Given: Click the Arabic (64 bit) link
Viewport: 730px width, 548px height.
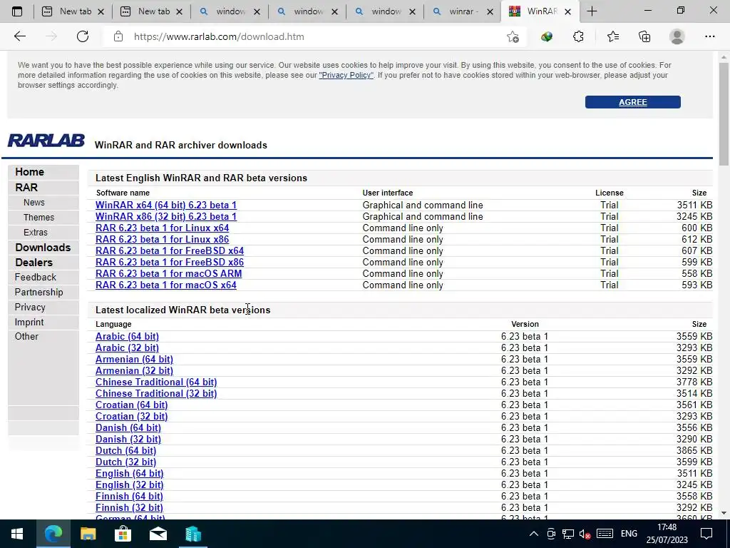Looking at the screenshot, I should 127,337.
